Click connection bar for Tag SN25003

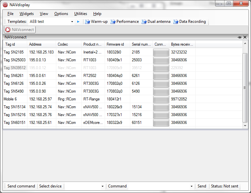click(x=161, y=60)
